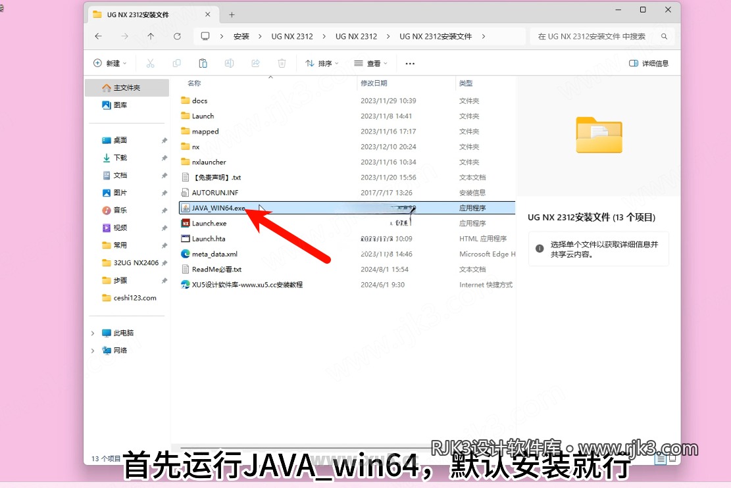Image resolution: width=731 pixels, height=488 pixels.
Task: Select the mapped folder
Action: pyautogui.click(x=347, y=132)
